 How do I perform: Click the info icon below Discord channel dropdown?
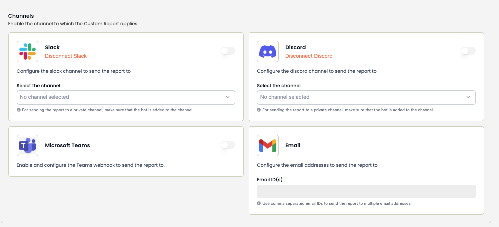point(259,110)
